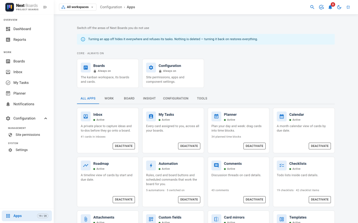The width and height of the screenshot is (358, 223).
Task: Click the Apps item in sidebar footer
Action: [x=27, y=216]
